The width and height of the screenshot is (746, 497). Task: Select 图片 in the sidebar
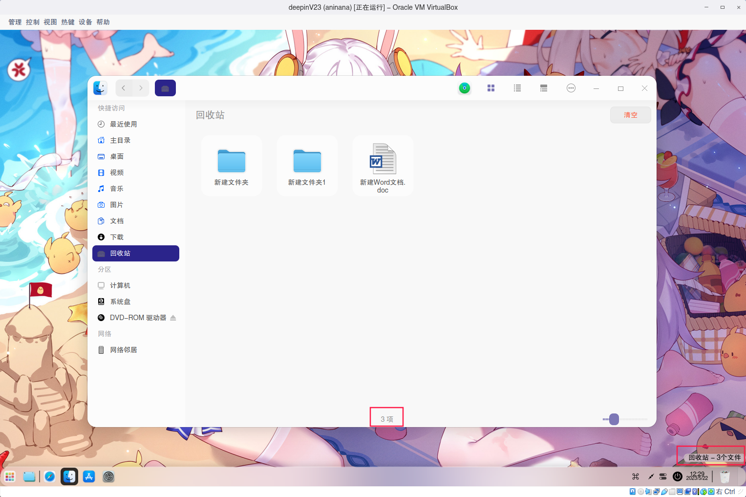coord(117,204)
